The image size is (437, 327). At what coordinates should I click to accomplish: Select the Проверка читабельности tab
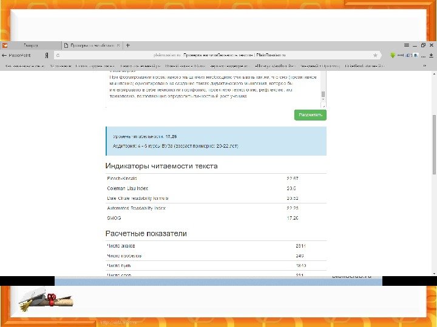tap(92, 45)
